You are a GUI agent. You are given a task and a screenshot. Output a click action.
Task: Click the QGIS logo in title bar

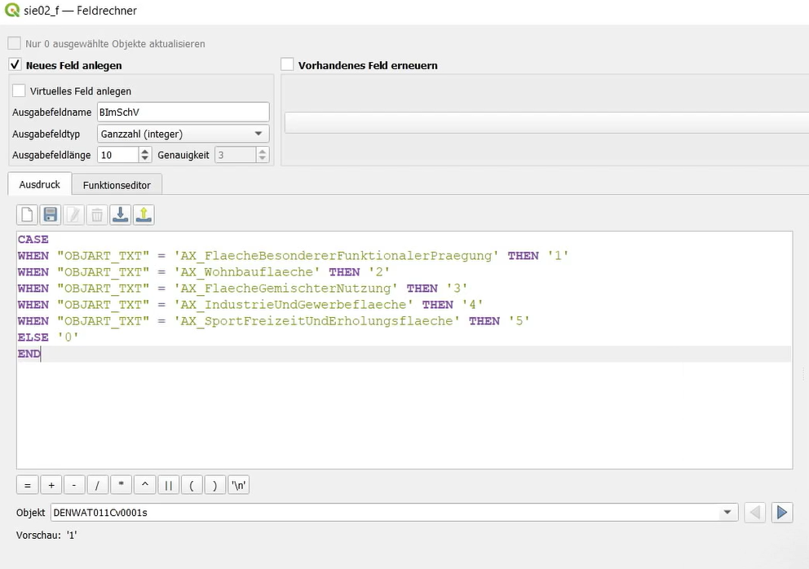tap(11, 11)
